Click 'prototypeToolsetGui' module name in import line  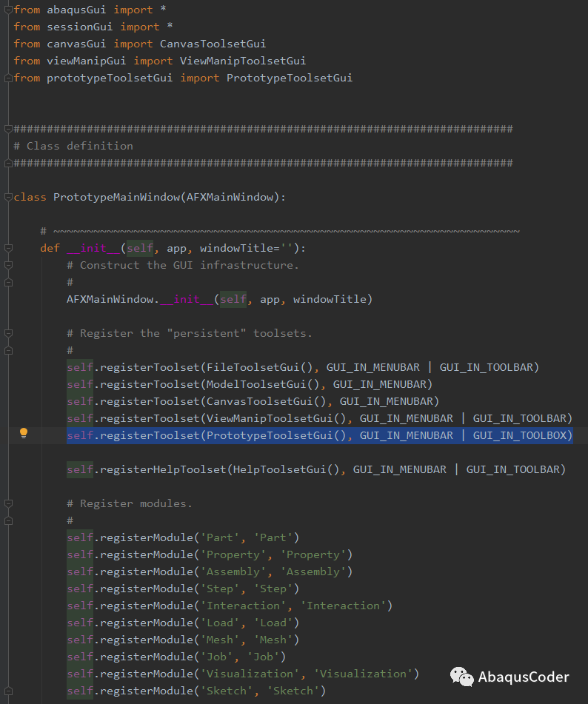(x=110, y=78)
